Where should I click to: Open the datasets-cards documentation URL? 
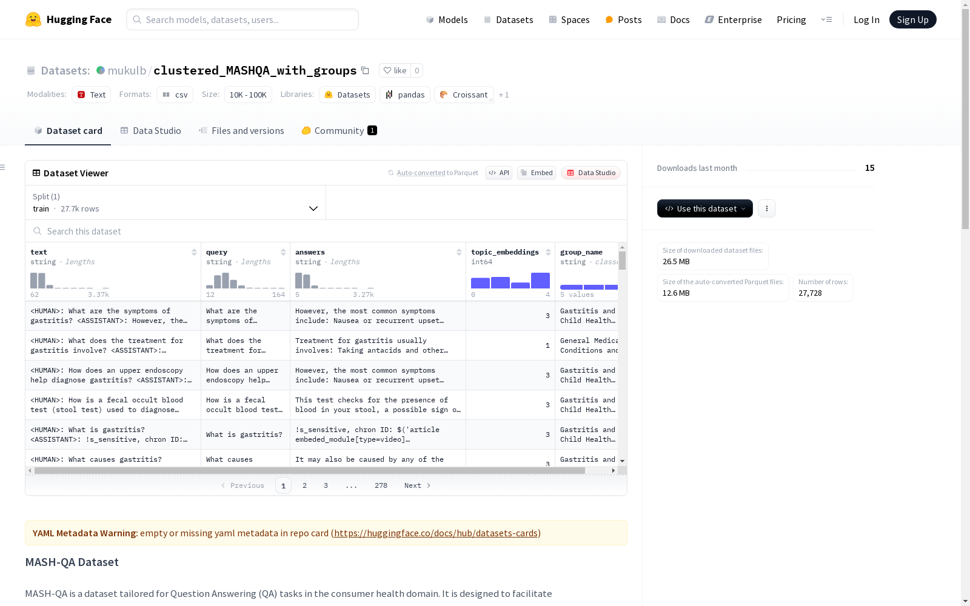click(436, 533)
